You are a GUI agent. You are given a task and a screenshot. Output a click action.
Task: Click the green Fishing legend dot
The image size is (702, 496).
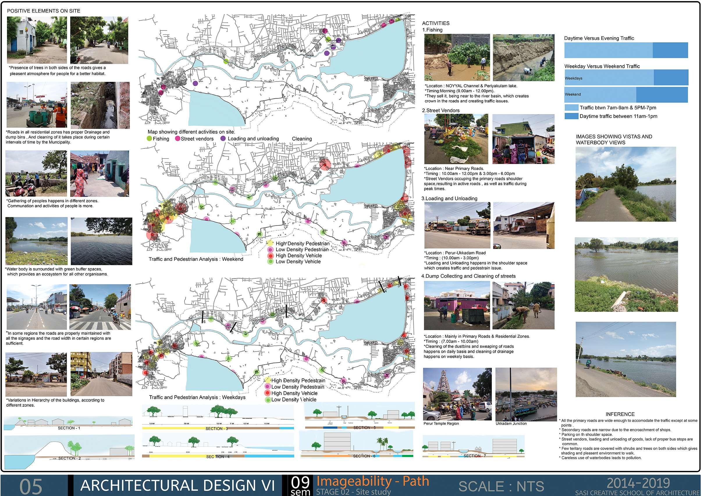tap(150, 139)
